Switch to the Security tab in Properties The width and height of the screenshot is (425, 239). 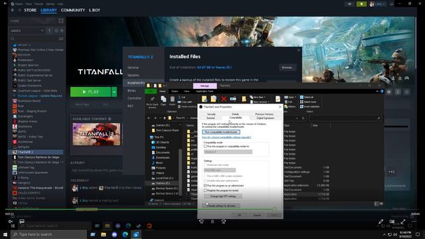pos(211,114)
